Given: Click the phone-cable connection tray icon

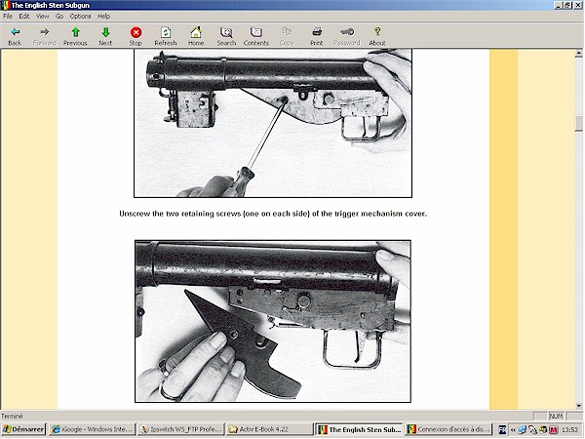Looking at the screenshot, I should (532, 429).
